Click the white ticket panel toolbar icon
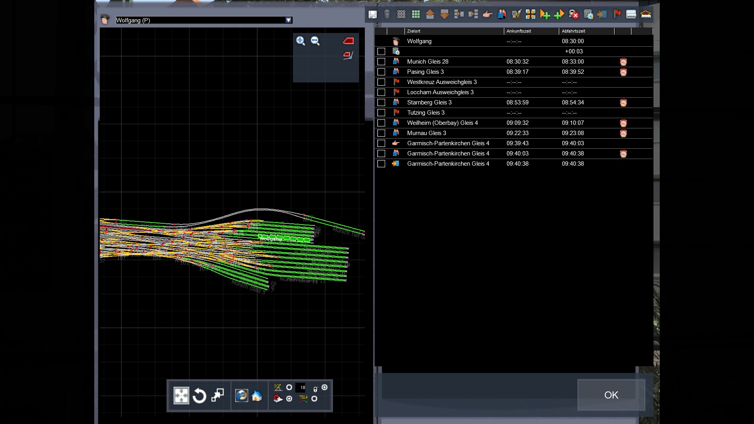754x424 pixels. (631, 15)
